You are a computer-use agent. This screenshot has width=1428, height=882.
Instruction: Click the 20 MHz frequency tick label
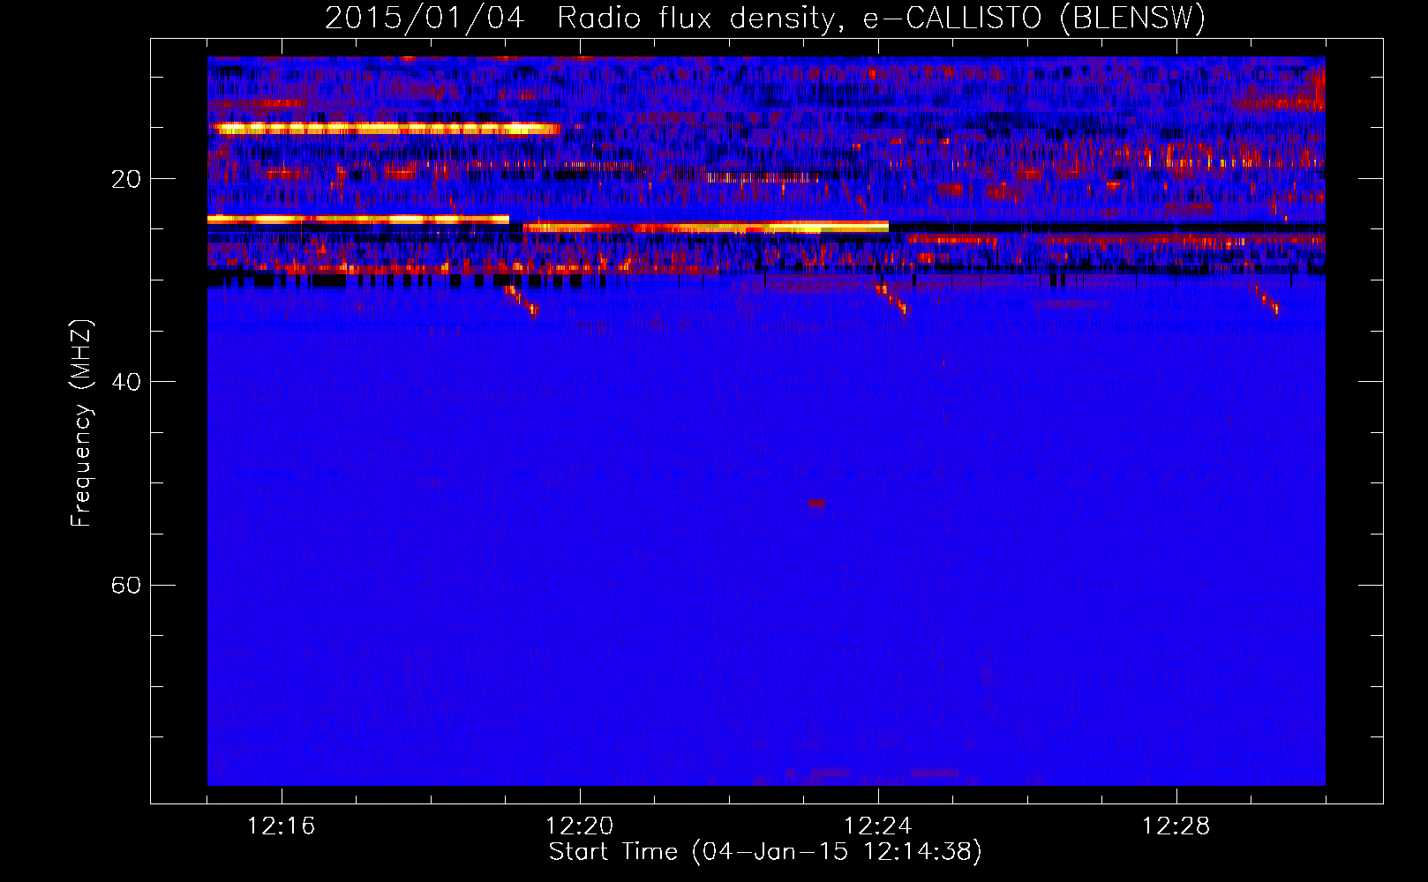pyautogui.click(x=126, y=179)
